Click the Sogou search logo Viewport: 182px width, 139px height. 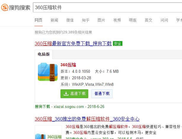coord(16,7)
